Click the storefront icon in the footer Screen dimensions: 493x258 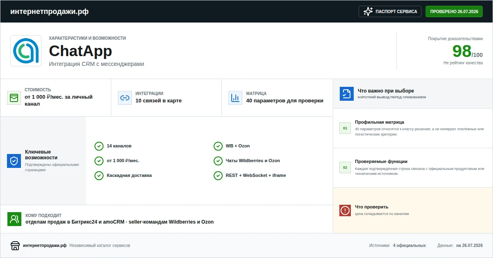(x=15, y=246)
